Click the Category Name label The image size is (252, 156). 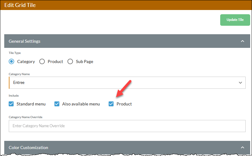point(19,74)
